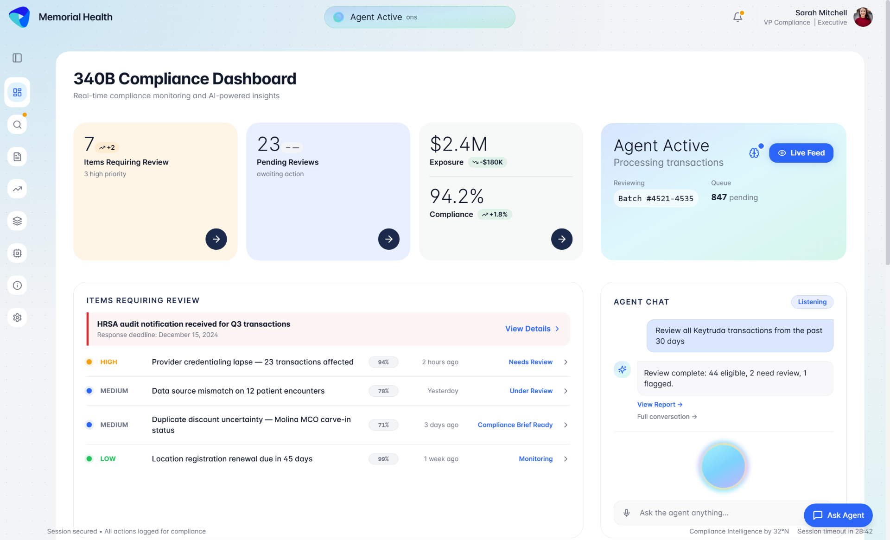Open View Report link in agent chat
The height and width of the screenshot is (540, 890).
(x=660, y=405)
